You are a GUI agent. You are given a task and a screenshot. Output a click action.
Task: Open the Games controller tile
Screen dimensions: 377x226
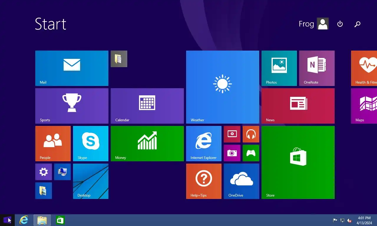pyautogui.click(x=251, y=153)
